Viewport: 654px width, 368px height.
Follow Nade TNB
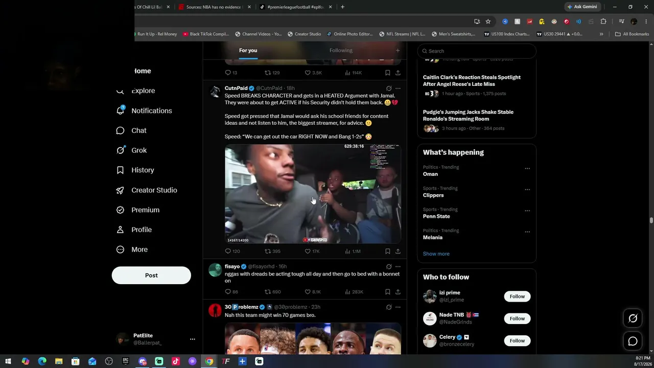click(x=517, y=318)
